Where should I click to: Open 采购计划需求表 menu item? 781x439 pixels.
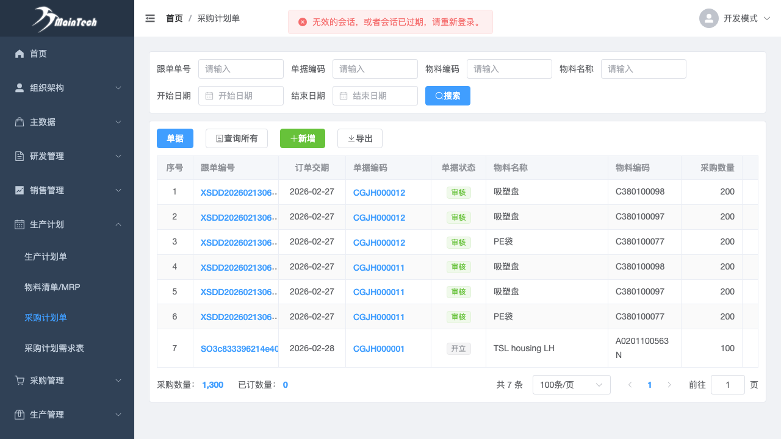click(54, 348)
